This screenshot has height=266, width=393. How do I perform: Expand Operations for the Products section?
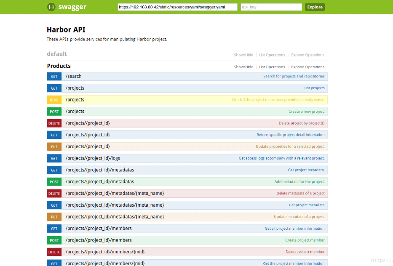[x=307, y=67]
